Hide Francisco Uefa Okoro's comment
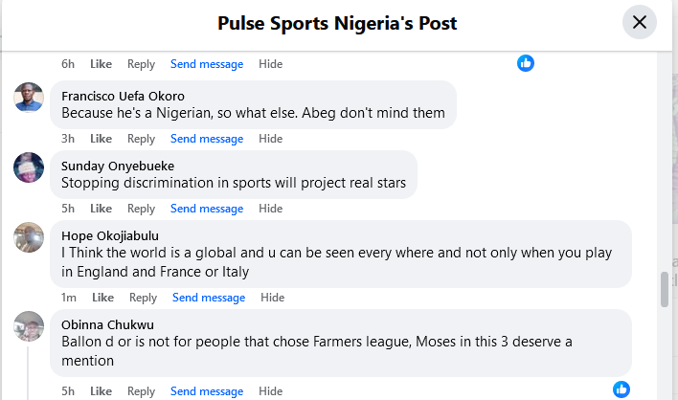The image size is (678, 400). (x=271, y=139)
